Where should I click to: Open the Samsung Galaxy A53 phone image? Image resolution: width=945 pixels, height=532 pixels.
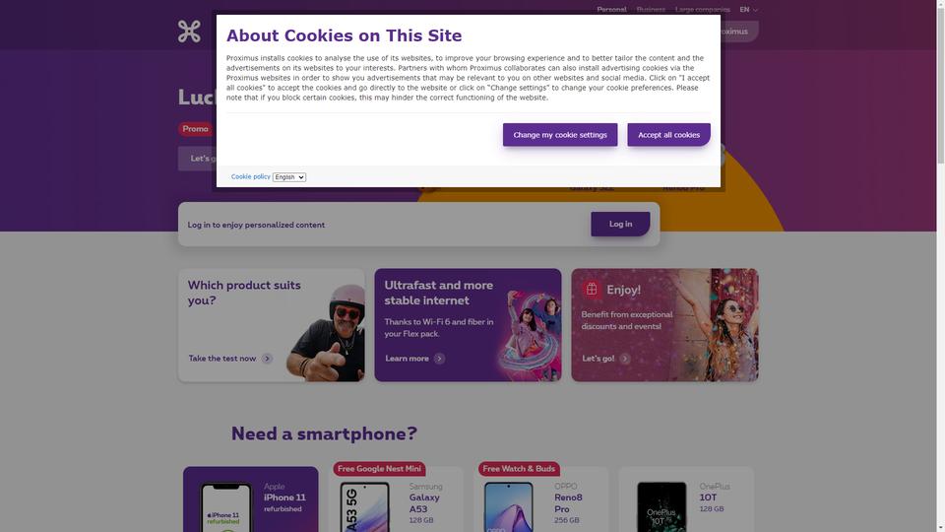[x=364, y=506]
